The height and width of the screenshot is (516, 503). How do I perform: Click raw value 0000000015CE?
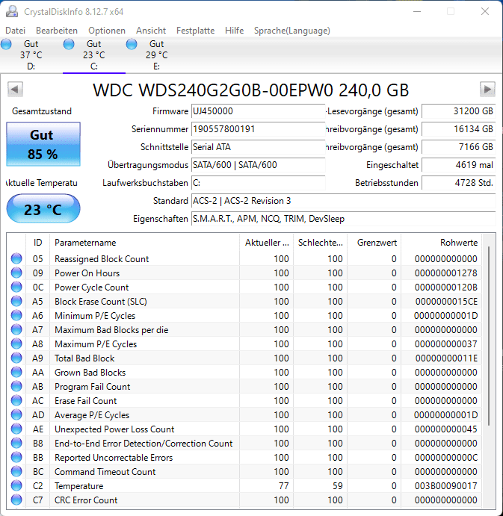click(x=446, y=302)
